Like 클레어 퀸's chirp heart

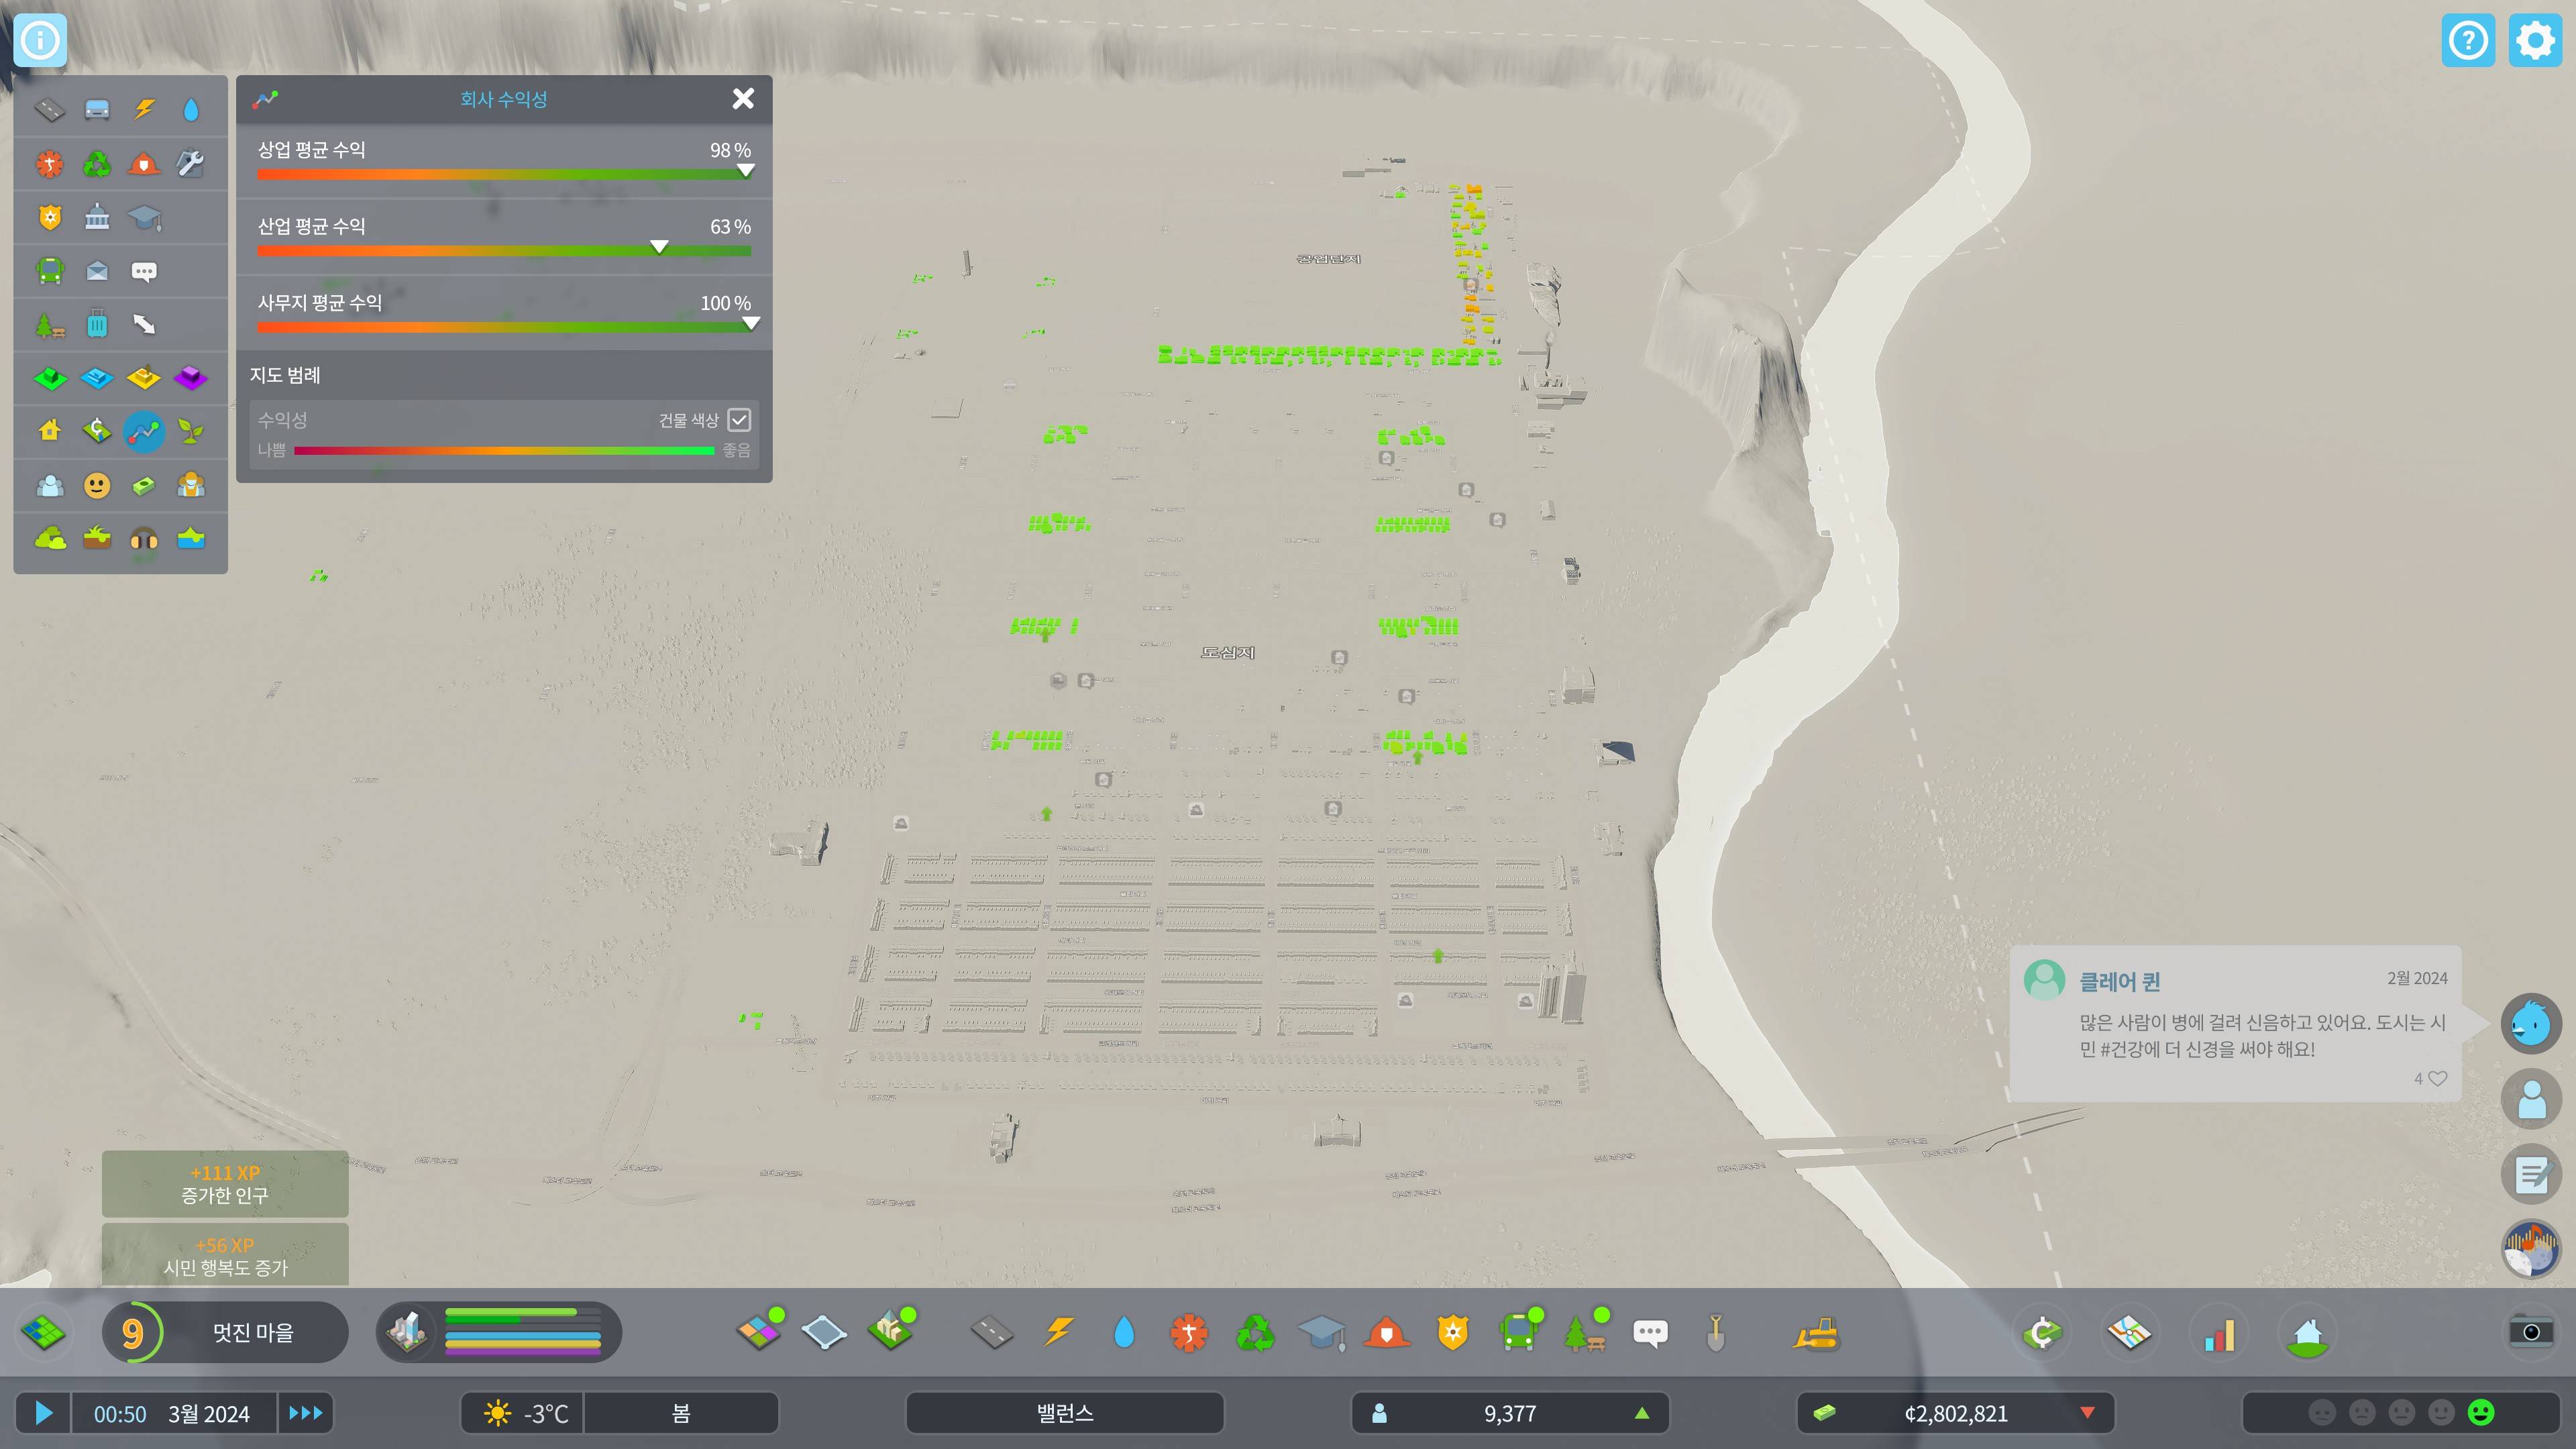[x=2438, y=1078]
